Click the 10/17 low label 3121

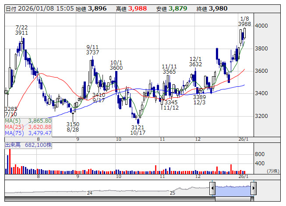click(138, 127)
